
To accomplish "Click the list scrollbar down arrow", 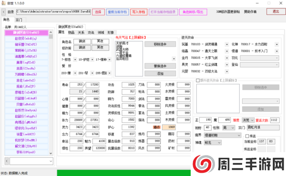I will click(51, 154).
